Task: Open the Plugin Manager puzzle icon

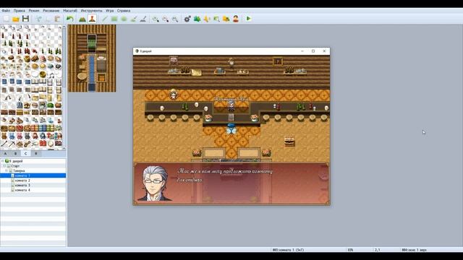Action: [x=197, y=19]
